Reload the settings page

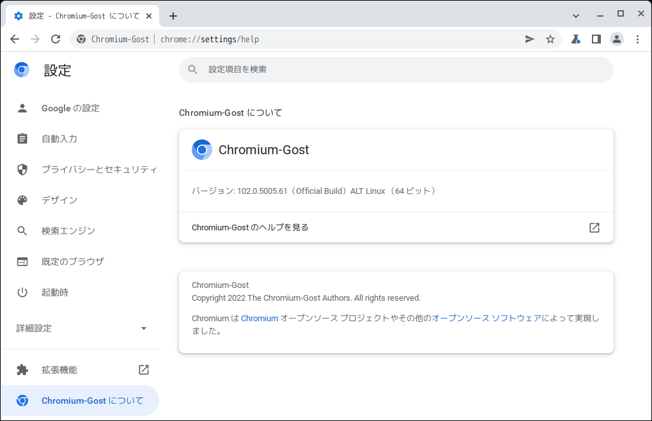(56, 39)
